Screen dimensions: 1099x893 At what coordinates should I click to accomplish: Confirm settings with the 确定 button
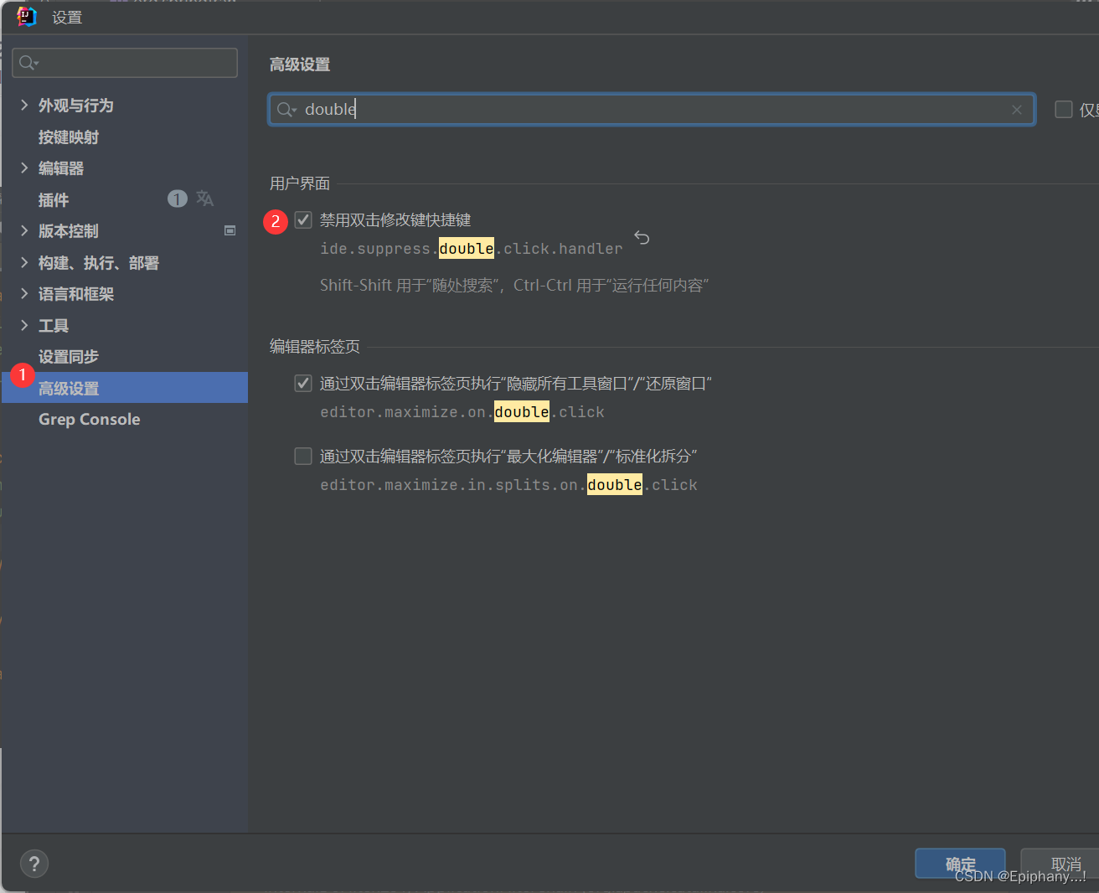pyautogui.click(x=960, y=864)
